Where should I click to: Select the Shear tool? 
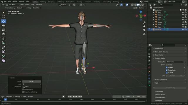click(x=4, y=61)
